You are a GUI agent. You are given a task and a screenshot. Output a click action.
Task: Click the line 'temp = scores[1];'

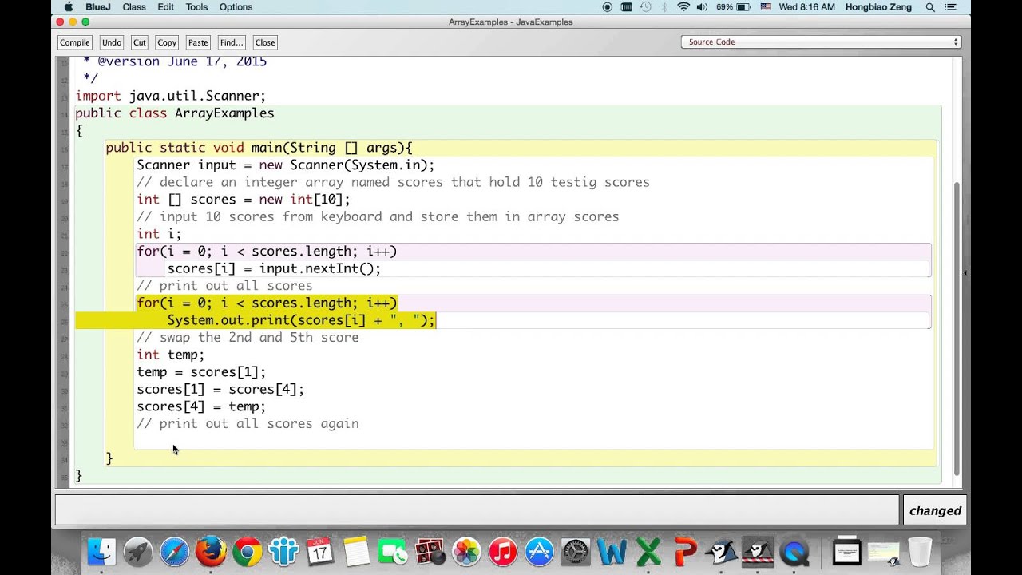(201, 372)
